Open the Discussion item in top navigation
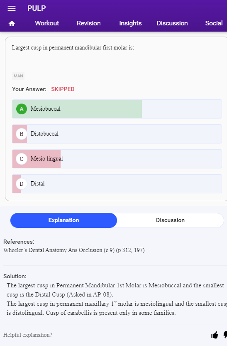Image resolution: width=227 pixels, height=346 pixels. (x=172, y=23)
